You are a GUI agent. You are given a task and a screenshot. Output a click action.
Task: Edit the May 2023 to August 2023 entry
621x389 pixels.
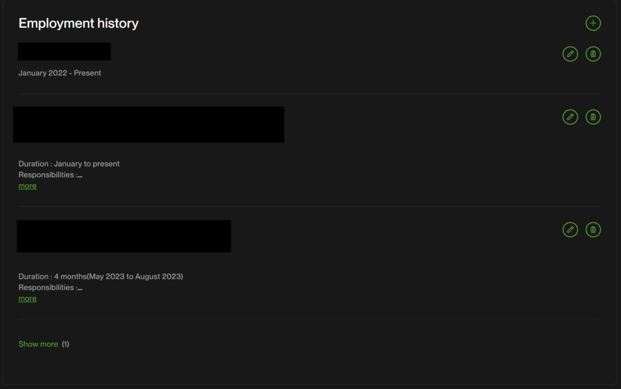coord(570,229)
